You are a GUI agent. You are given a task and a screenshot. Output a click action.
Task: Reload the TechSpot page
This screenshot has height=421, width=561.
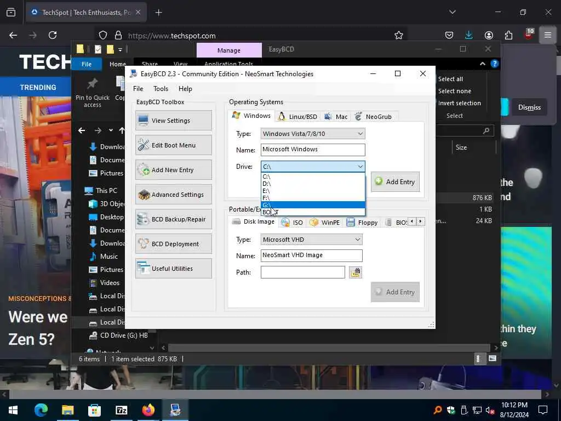[53, 36]
